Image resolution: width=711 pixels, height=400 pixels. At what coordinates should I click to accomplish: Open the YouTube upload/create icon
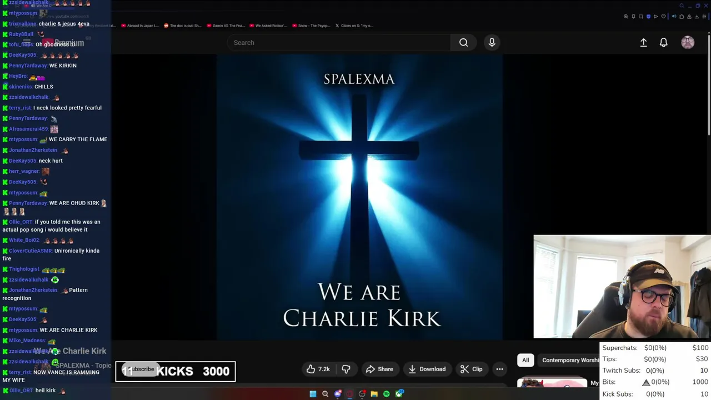643,42
